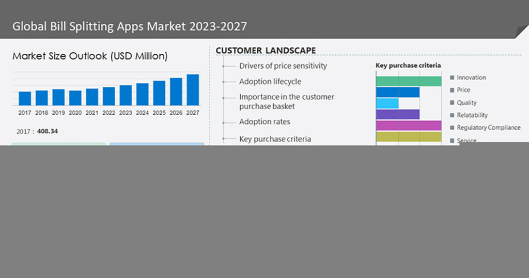Select Key purchase criteria list item

pyautogui.click(x=275, y=139)
